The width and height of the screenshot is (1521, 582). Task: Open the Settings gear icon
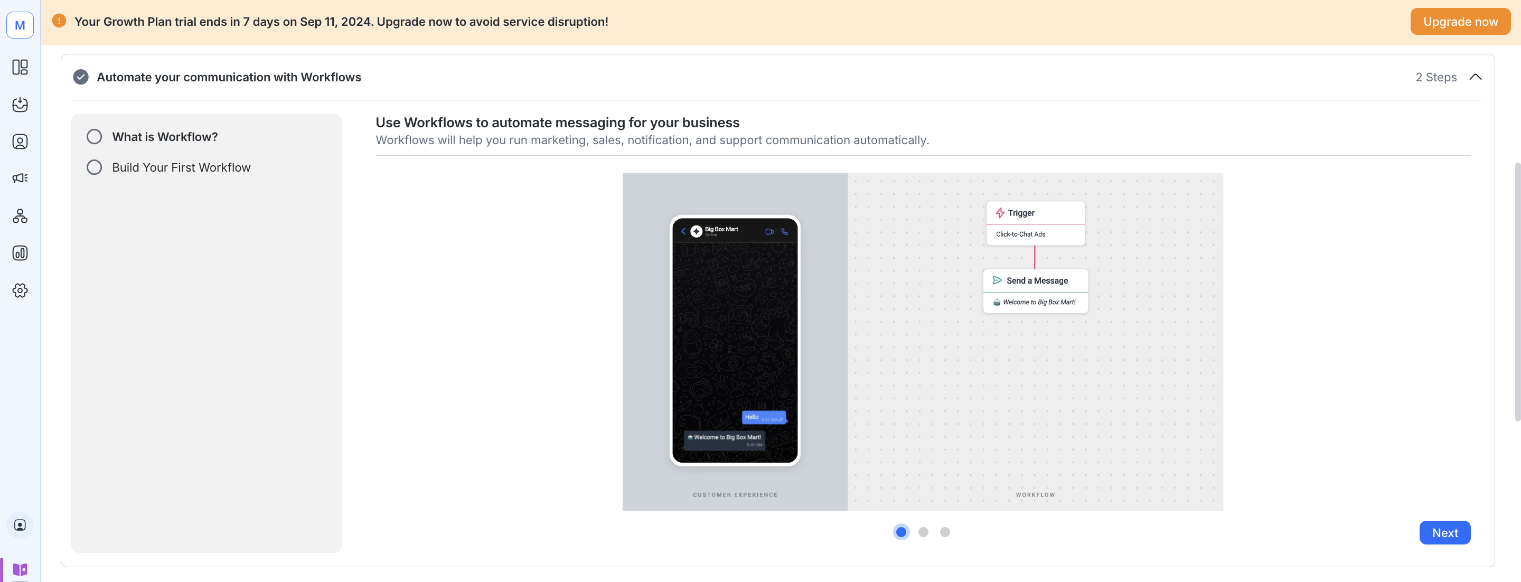[20, 290]
